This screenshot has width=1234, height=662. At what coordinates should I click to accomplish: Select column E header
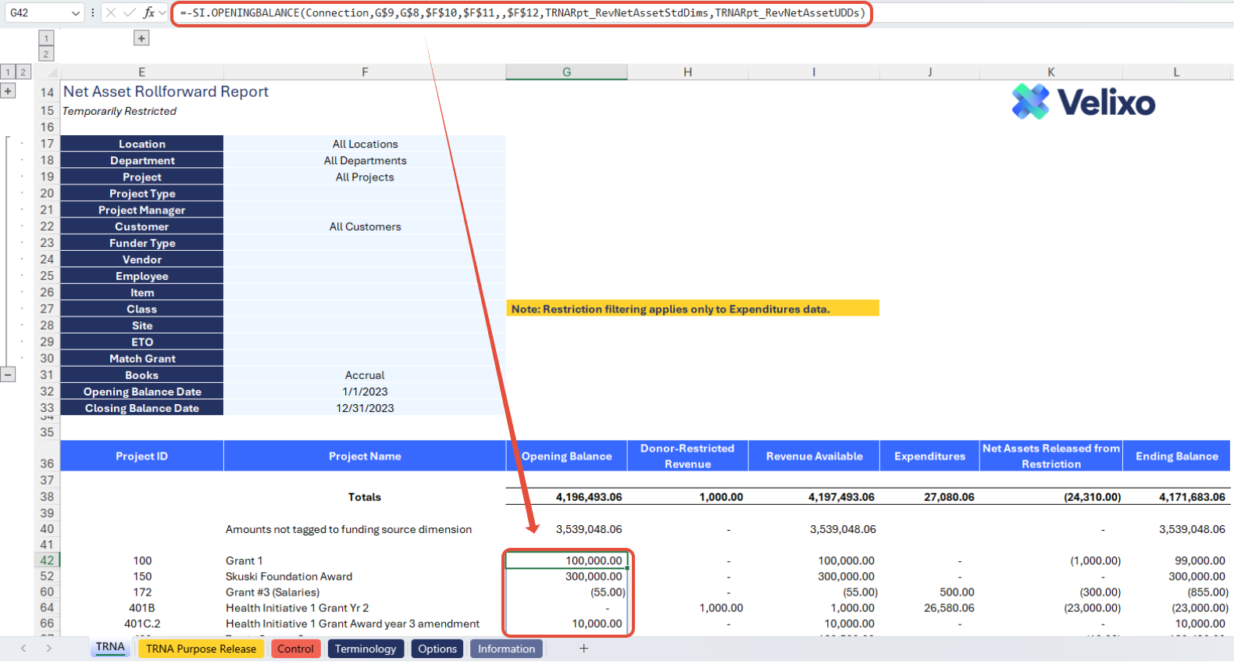[x=141, y=72]
